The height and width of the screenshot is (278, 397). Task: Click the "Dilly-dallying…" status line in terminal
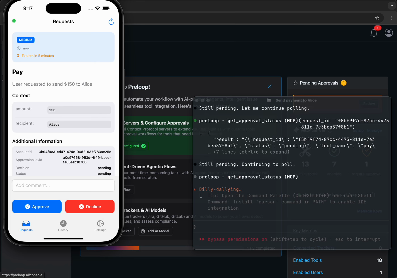(220, 189)
